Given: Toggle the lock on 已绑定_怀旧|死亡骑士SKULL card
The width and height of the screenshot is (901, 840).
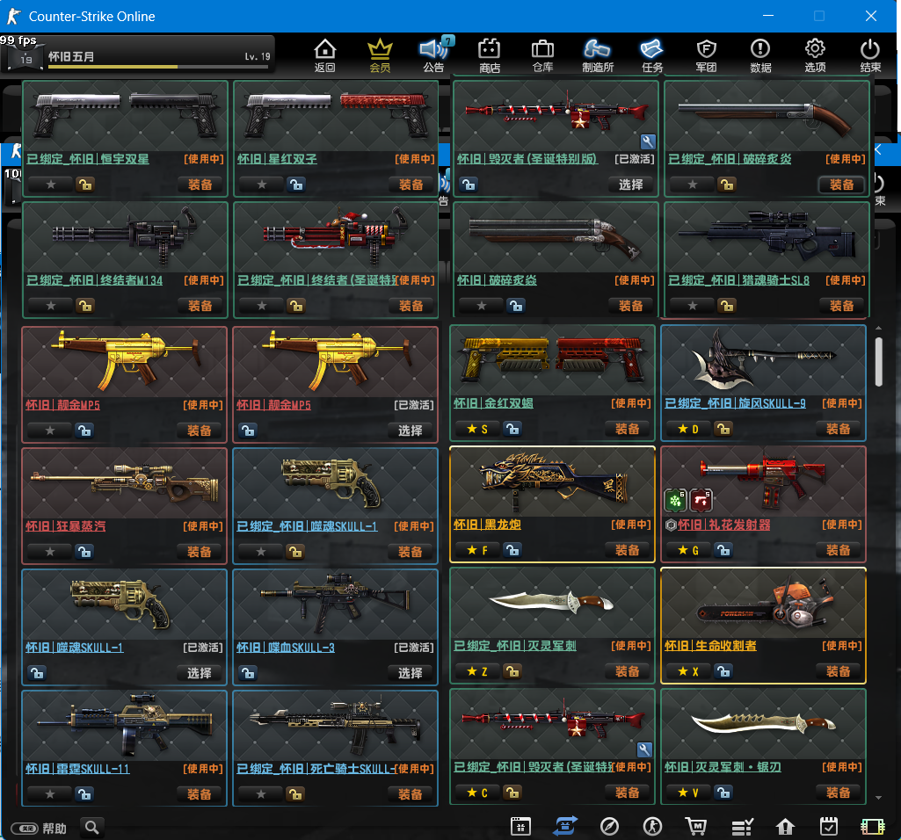Looking at the screenshot, I should tap(295, 794).
